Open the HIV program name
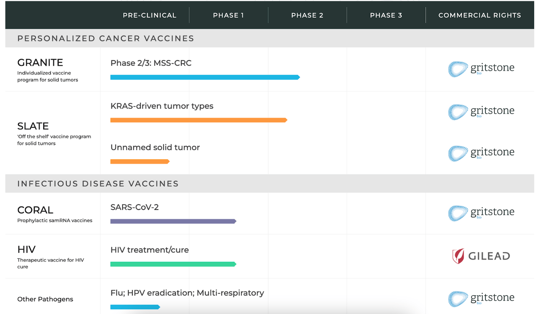The height and width of the screenshot is (314, 536). 26,250
